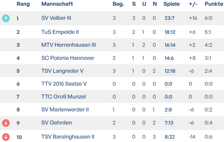Open SV Marienwerder II team page

tap(65, 110)
